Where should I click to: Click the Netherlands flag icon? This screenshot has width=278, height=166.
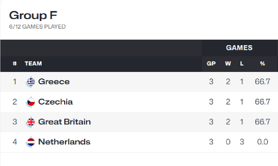(x=31, y=142)
